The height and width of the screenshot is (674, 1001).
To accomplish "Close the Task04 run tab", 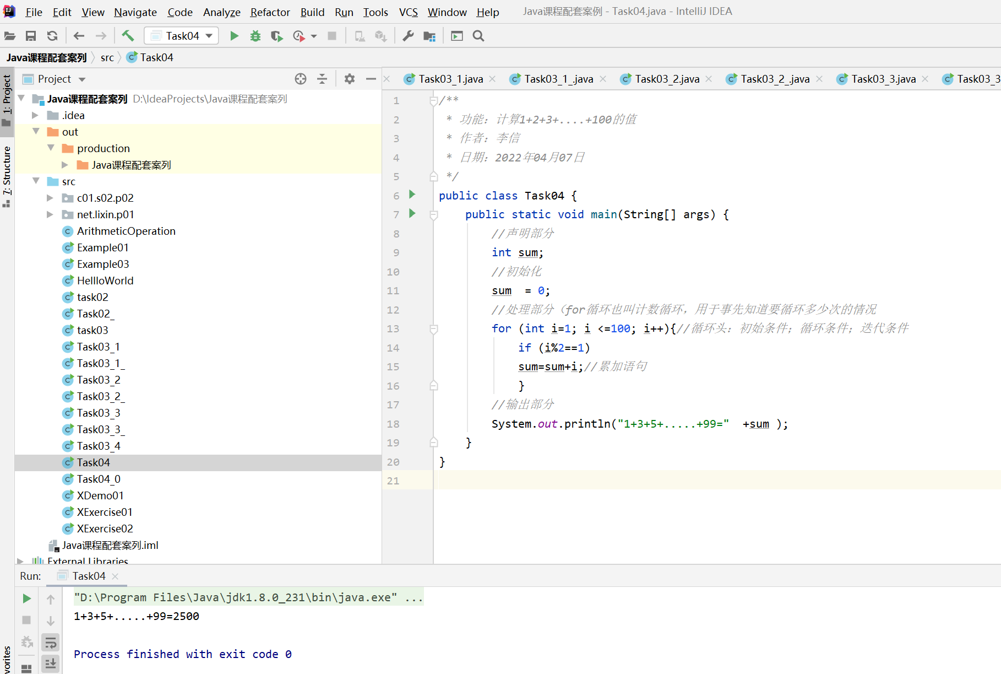I will pyautogui.click(x=115, y=576).
